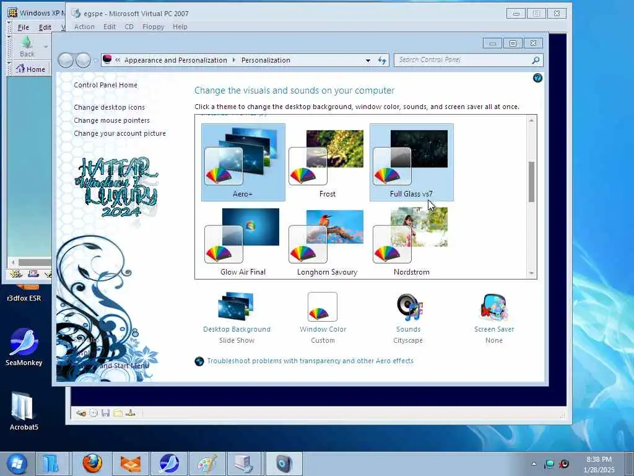The width and height of the screenshot is (634, 476).
Task: Click Back in Windows XP Mode window
Action: 27,46
